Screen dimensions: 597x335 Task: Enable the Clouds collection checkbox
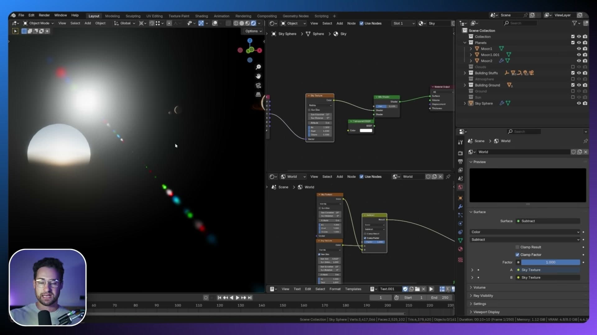[x=573, y=67]
